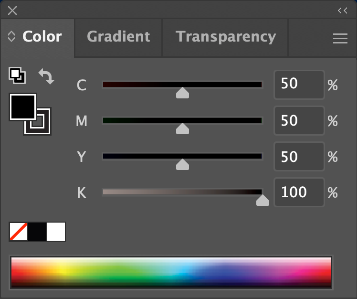Open the Color panel hamburger menu
Image resolution: width=357 pixels, height=299 pixels.
coord(340,39)
